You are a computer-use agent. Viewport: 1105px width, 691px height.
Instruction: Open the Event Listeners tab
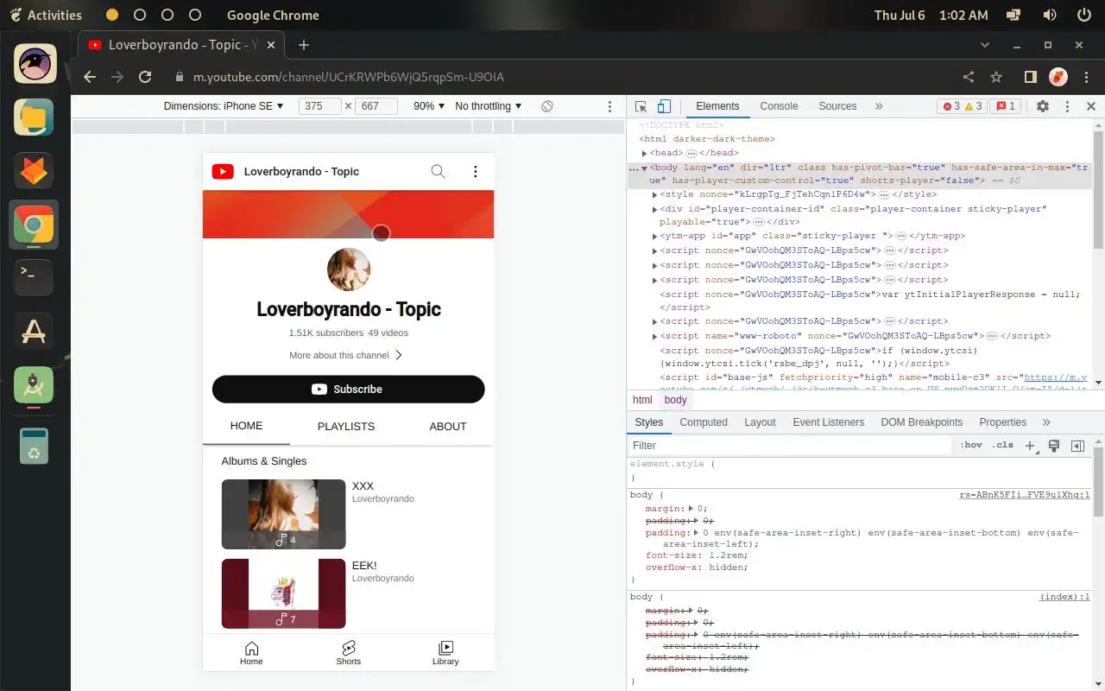[x=828, y=422]
